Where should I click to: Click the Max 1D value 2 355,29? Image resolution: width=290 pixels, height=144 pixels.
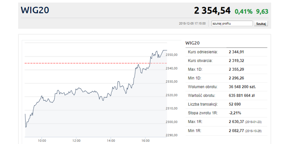237,69
